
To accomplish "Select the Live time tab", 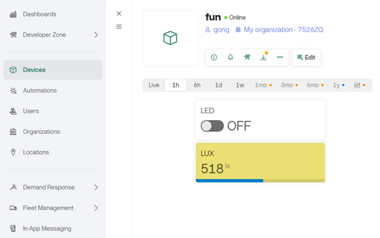I will [154, 86].
